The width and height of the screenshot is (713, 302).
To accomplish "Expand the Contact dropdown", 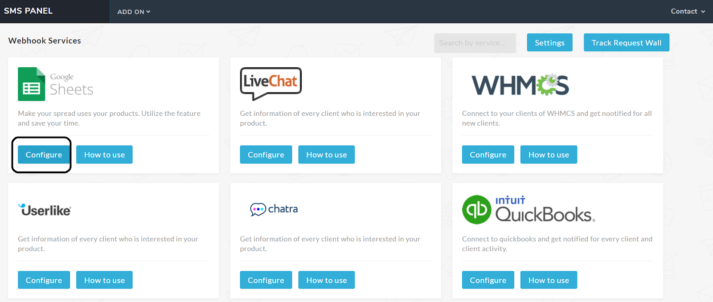I will (688, 12).
